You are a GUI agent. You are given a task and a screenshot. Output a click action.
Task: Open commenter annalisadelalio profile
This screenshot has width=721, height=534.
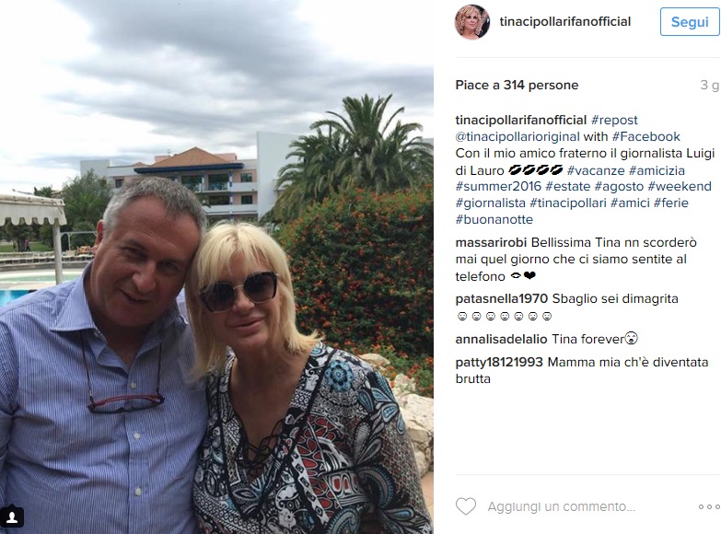[501, 339]
